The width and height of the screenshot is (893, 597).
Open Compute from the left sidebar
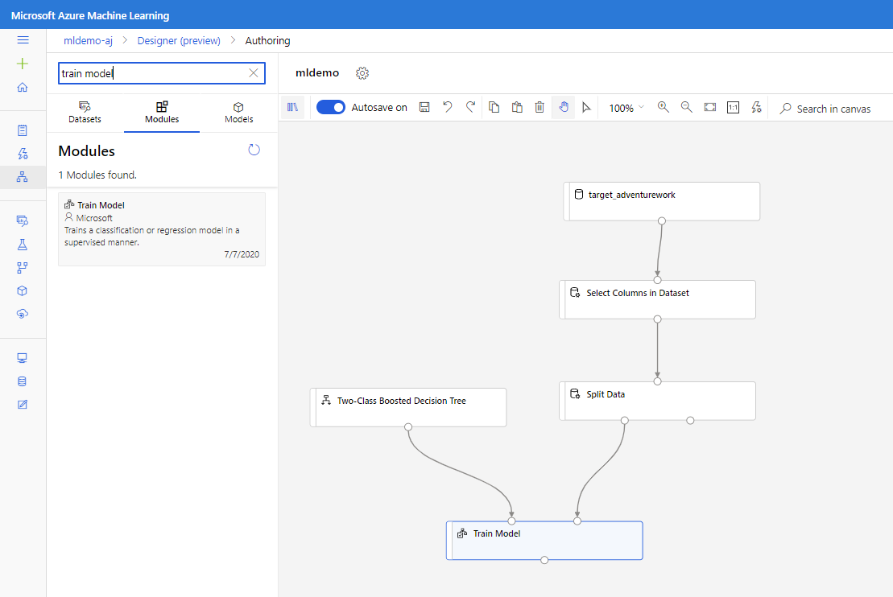click(x=23, y=357)
